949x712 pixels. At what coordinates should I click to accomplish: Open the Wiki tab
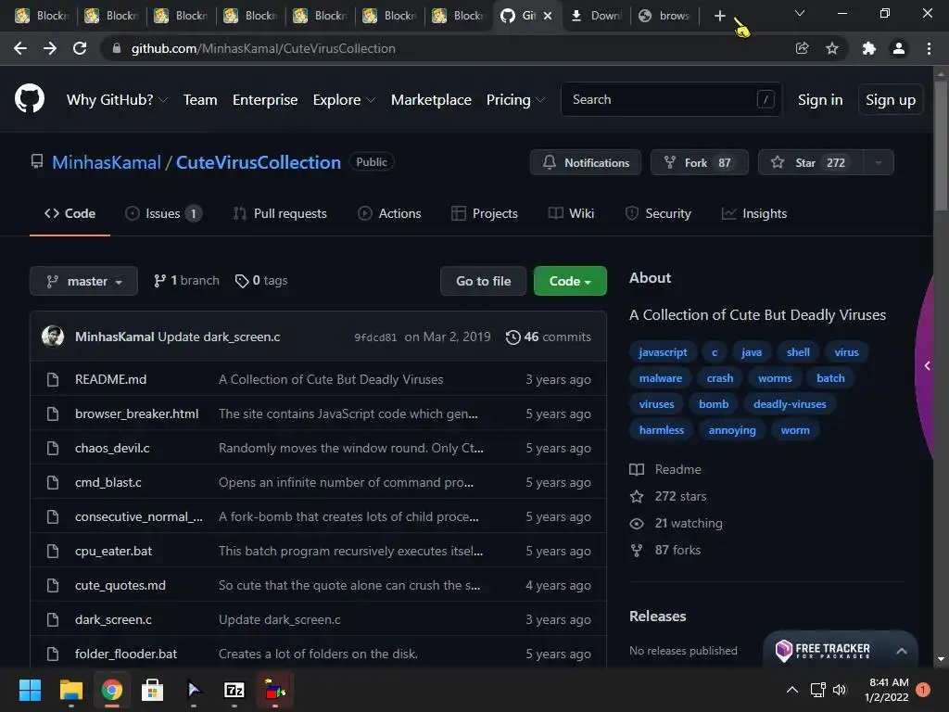point(571,214)
